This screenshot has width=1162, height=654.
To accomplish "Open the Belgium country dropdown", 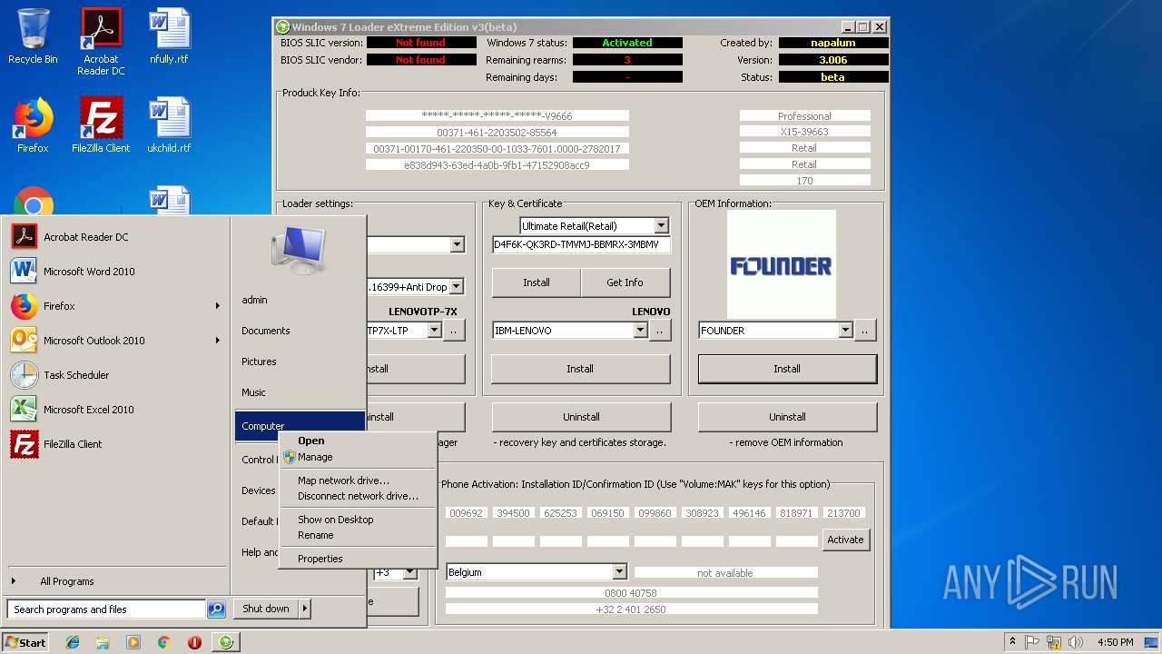I will click(619, 572).
